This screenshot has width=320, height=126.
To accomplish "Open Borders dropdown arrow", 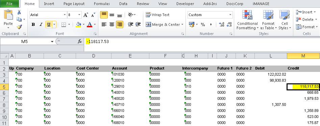I will click(69, 25).
